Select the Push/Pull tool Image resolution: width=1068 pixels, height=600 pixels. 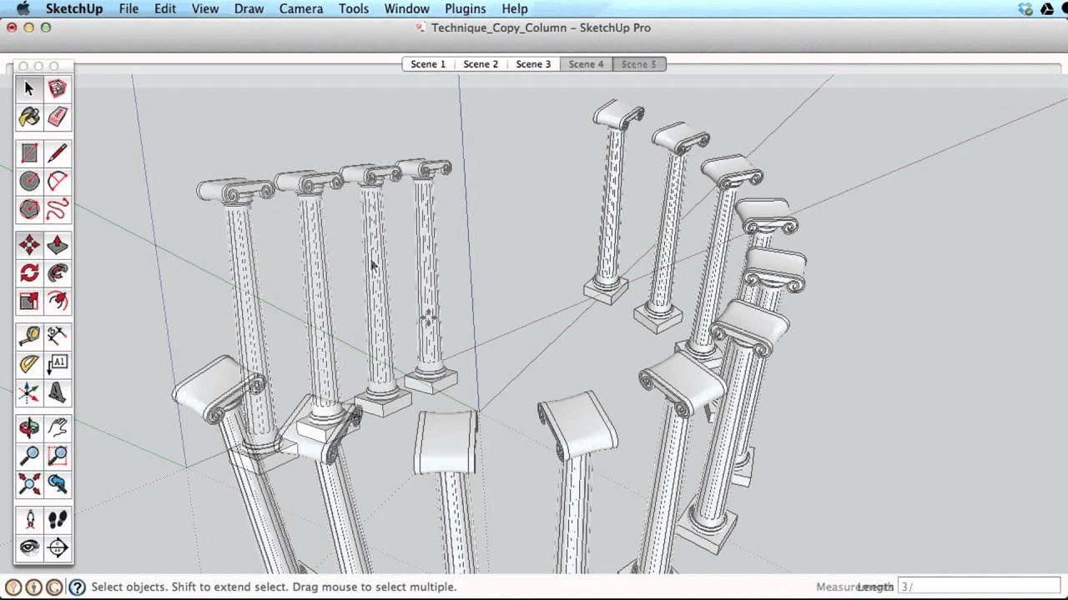[x=57, y=245]
